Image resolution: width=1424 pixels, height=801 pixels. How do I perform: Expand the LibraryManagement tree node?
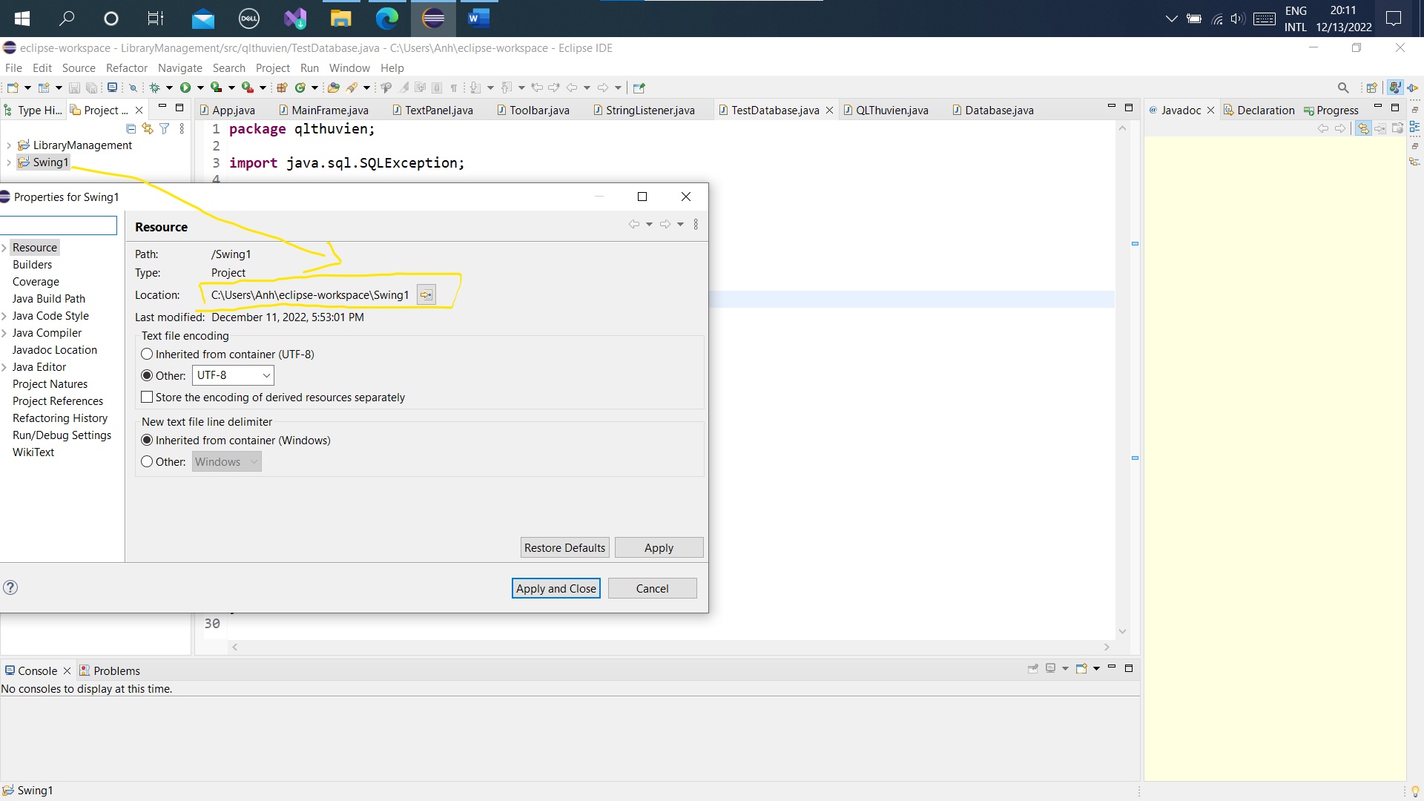coord(8,145)
